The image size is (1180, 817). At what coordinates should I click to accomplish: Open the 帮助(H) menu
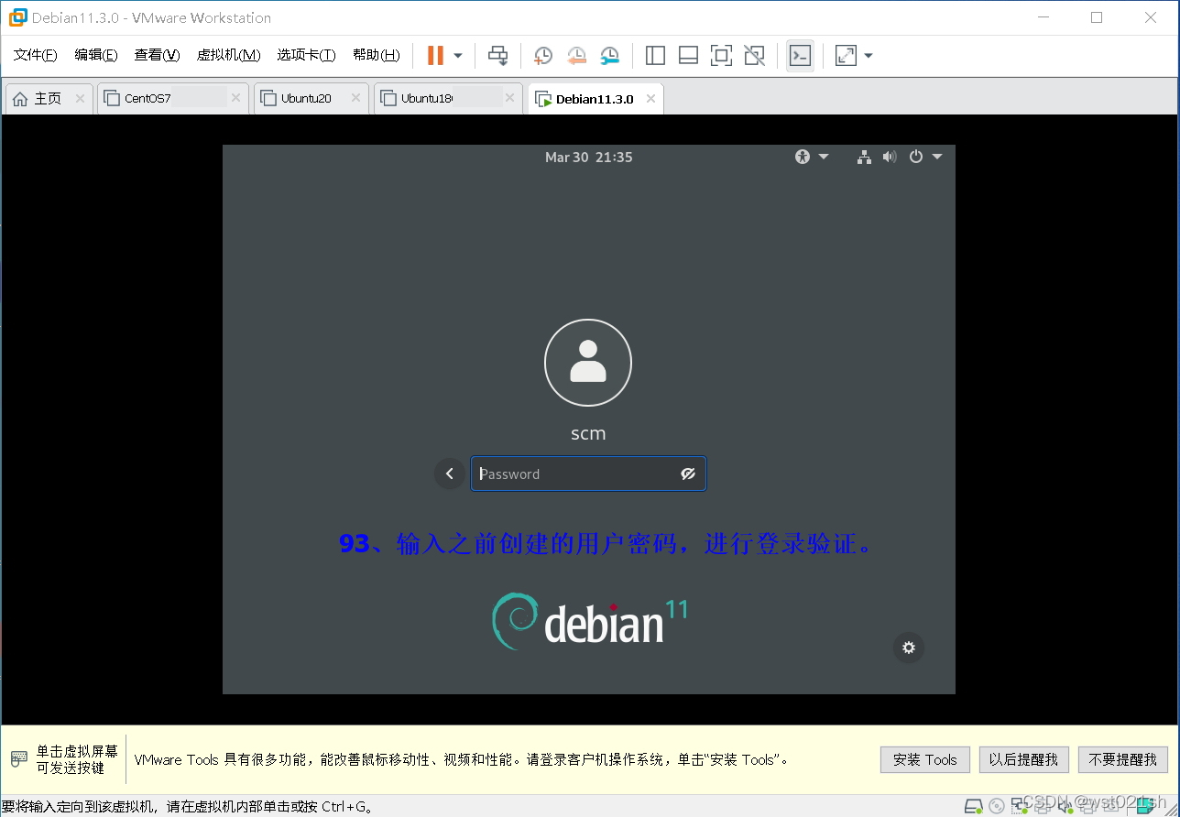pos(376,55)
